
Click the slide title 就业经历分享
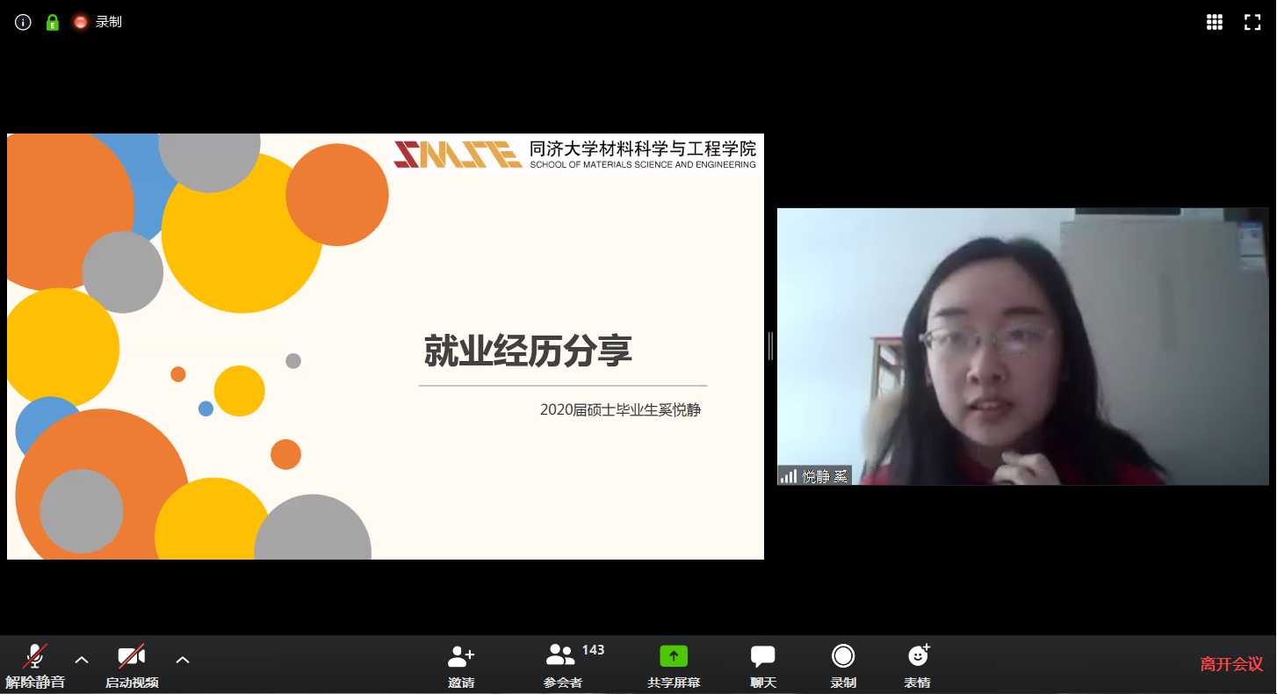(528, 351)
